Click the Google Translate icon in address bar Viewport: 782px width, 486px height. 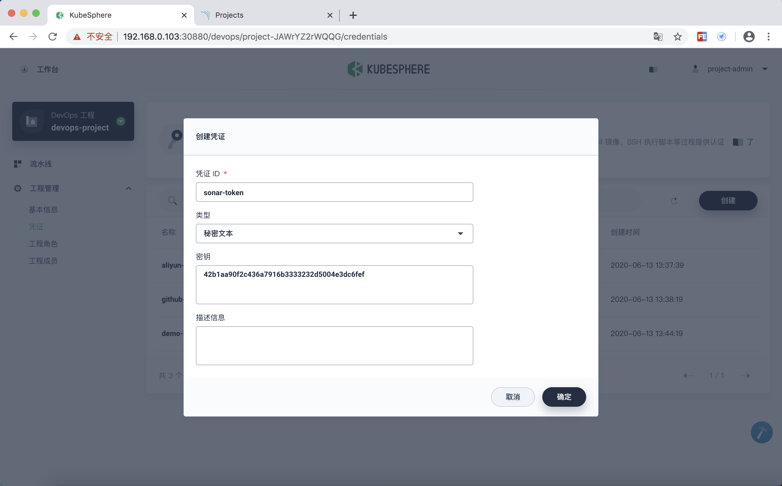click(x=658, y=37)
